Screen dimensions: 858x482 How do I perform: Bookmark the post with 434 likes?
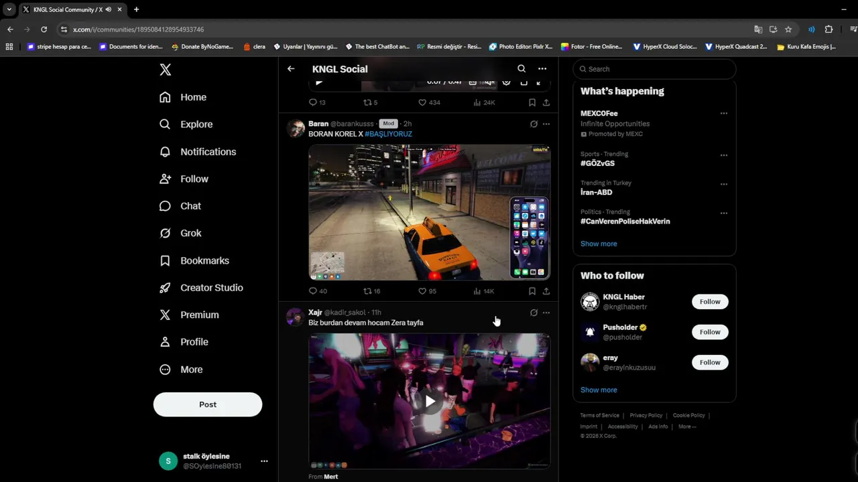532,102
